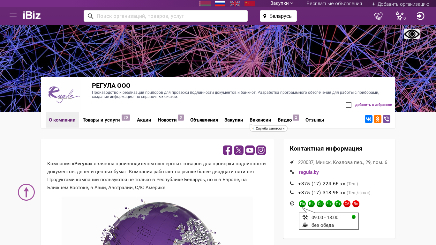
Task: Click the chain link icon by regula.by
Action: point(292,172)
